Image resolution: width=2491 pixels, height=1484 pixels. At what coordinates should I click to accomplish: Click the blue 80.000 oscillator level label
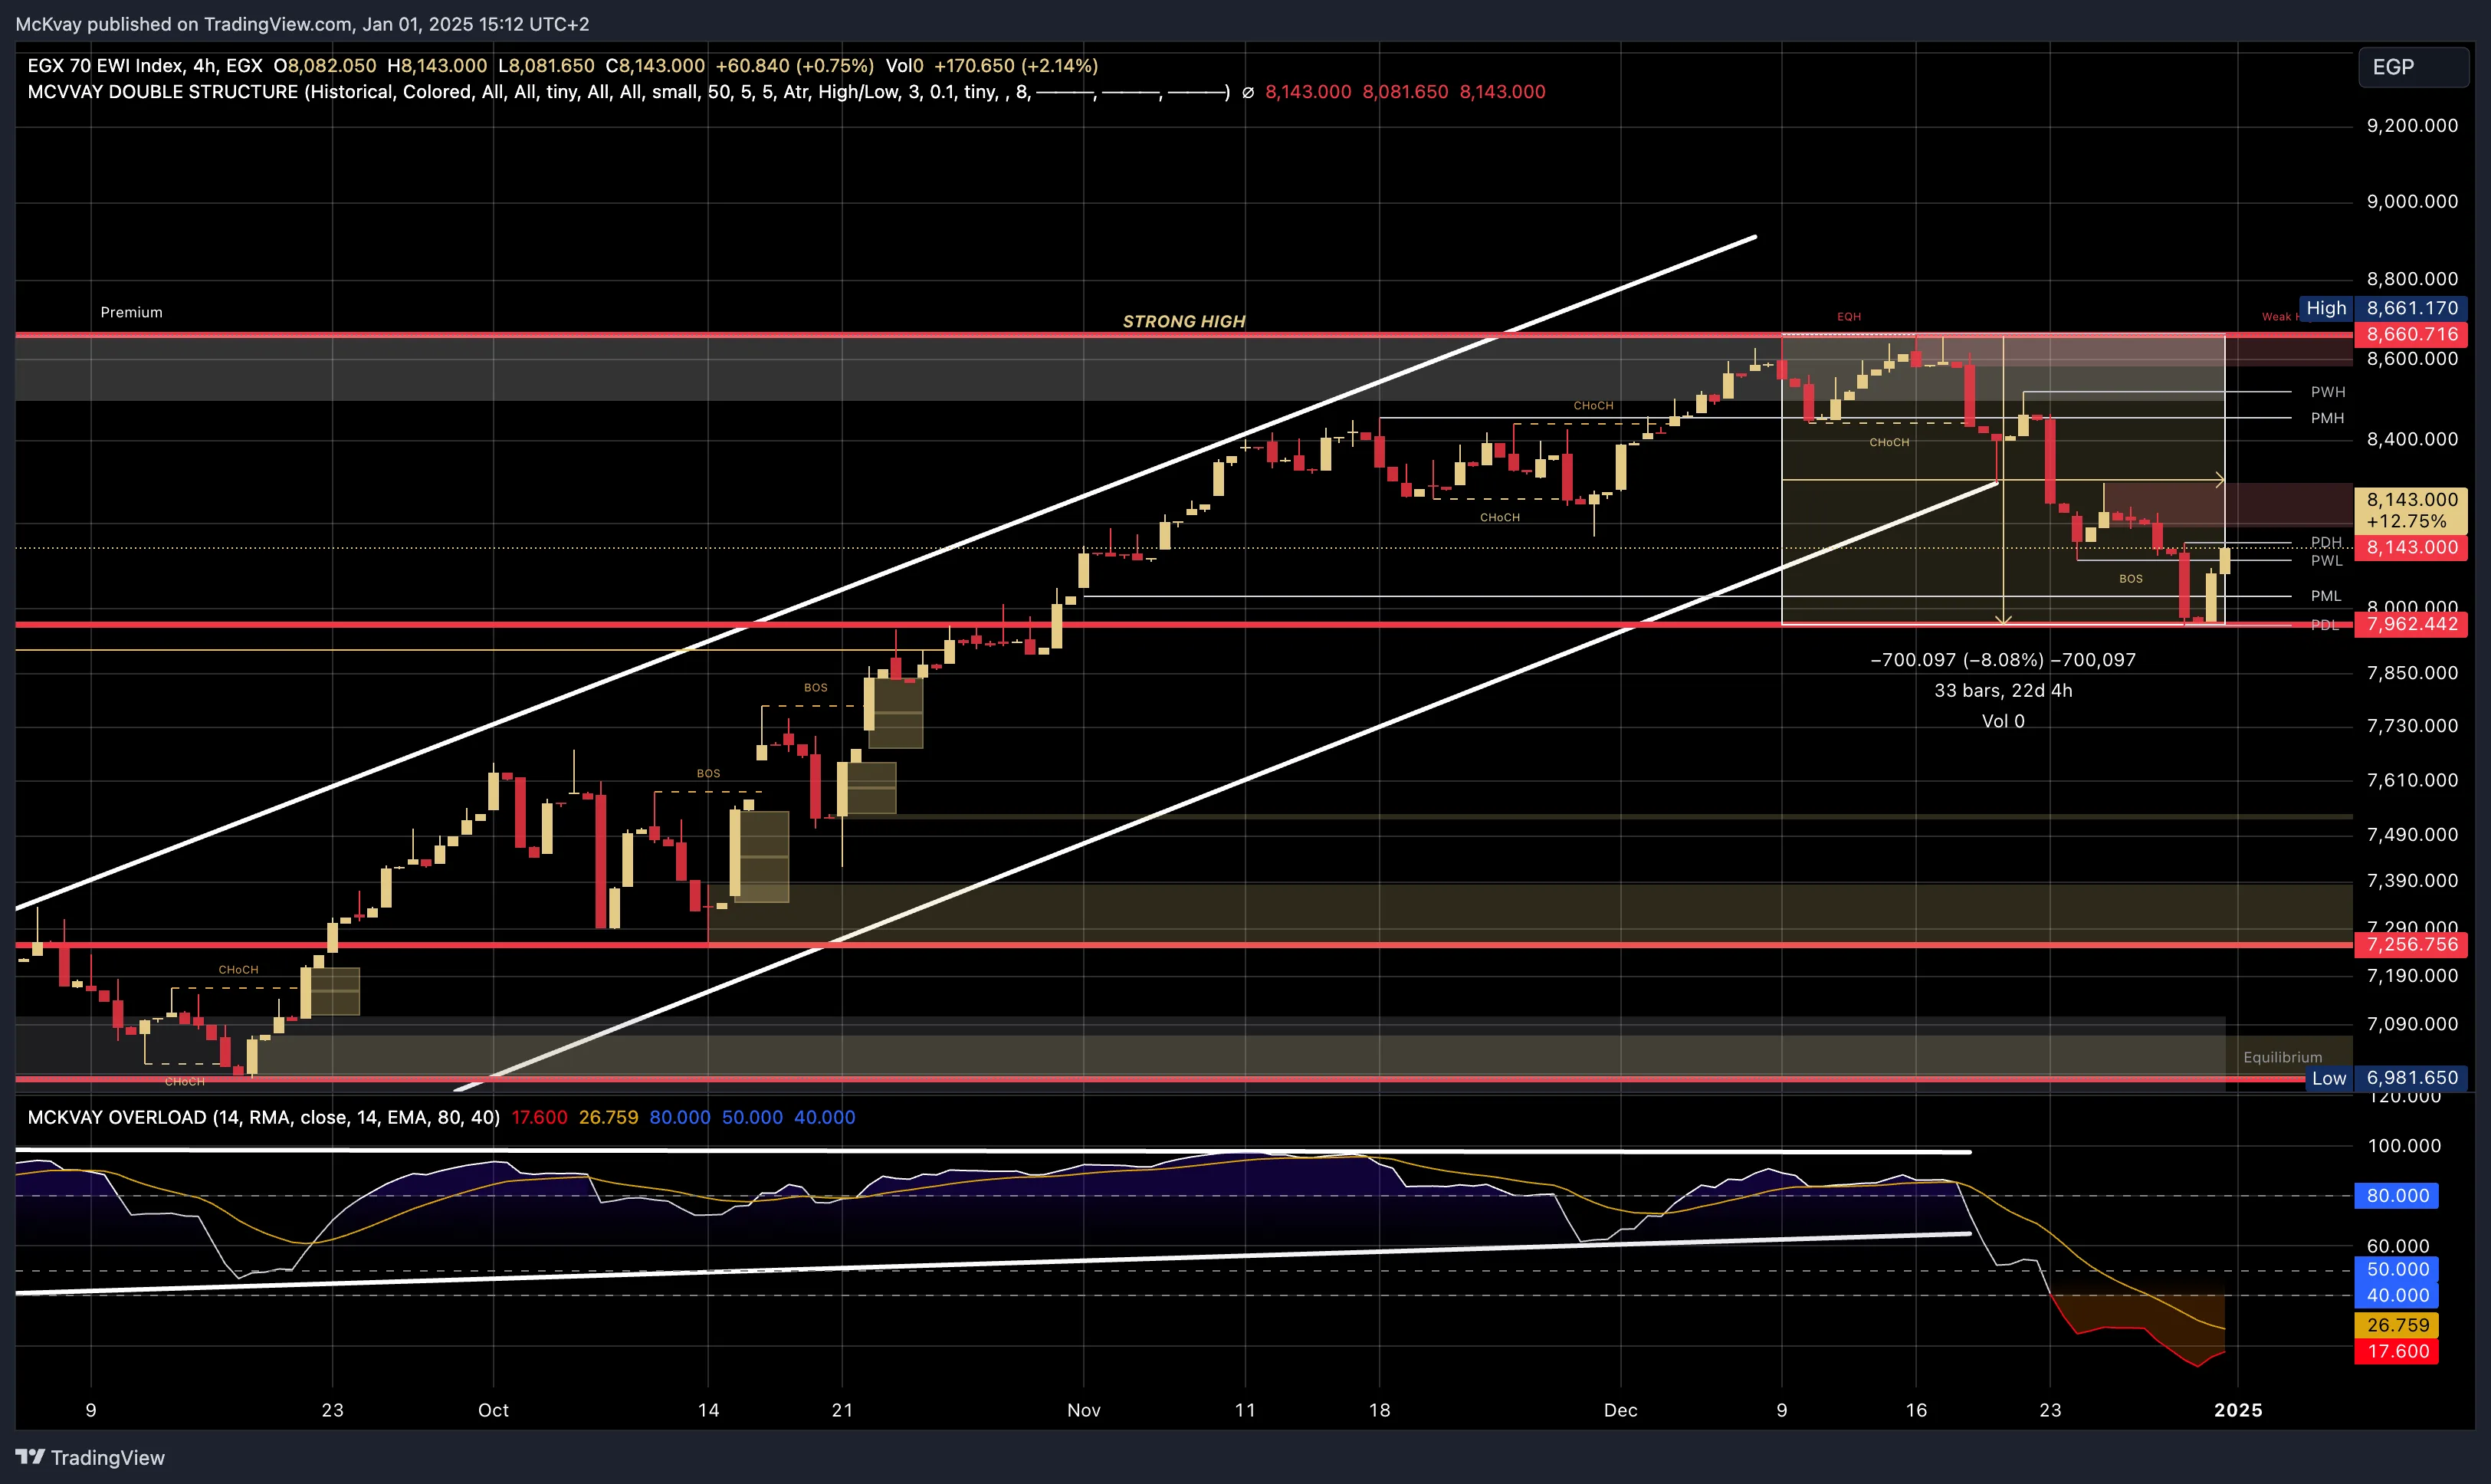click(2397, 1196)
